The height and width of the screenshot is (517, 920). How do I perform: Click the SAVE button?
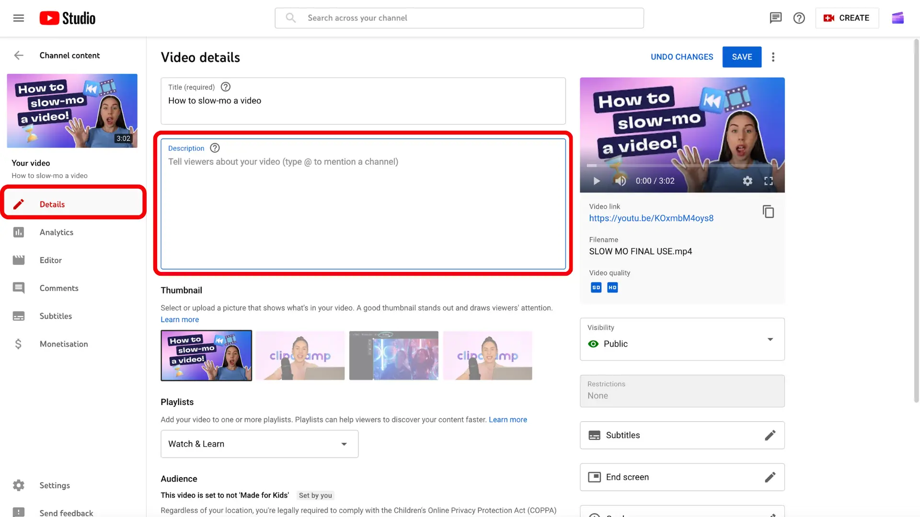tap(742, 57)
